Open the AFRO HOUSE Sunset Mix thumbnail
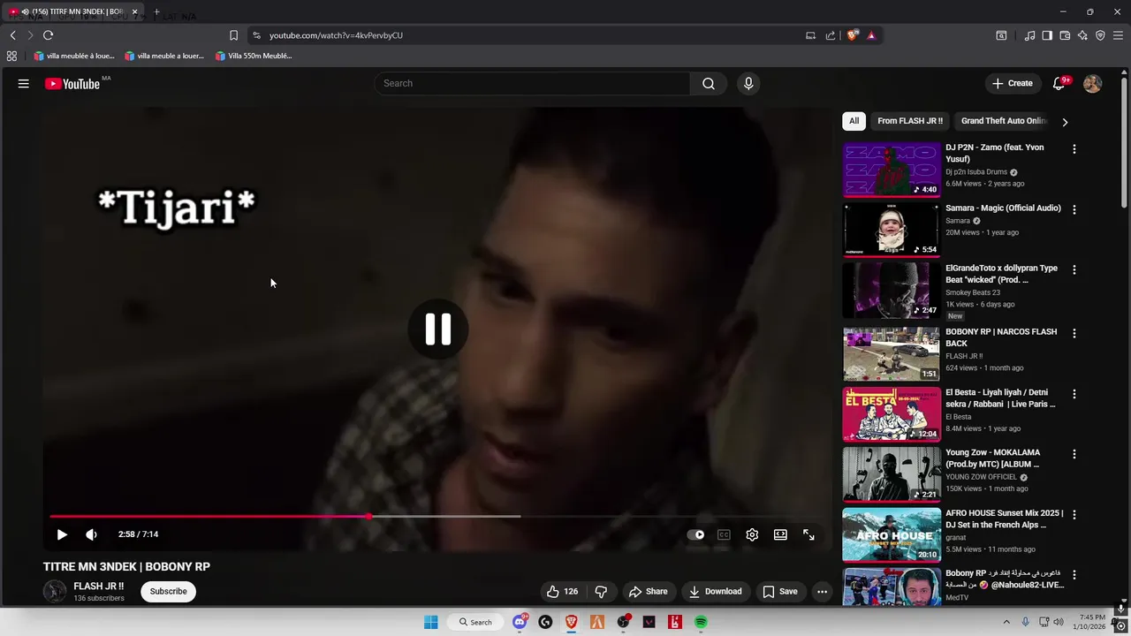The image size is (1131, 636). pos(891,534)
